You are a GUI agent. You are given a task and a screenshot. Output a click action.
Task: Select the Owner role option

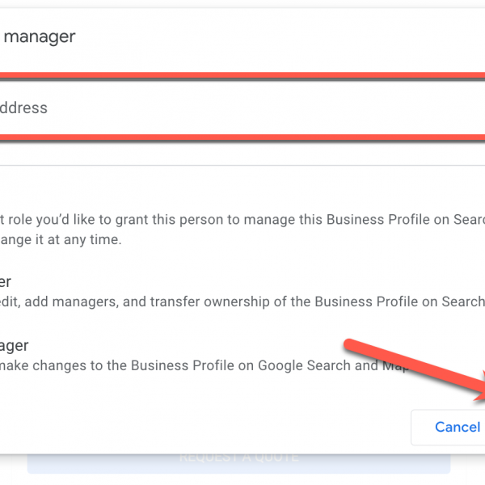6,281
